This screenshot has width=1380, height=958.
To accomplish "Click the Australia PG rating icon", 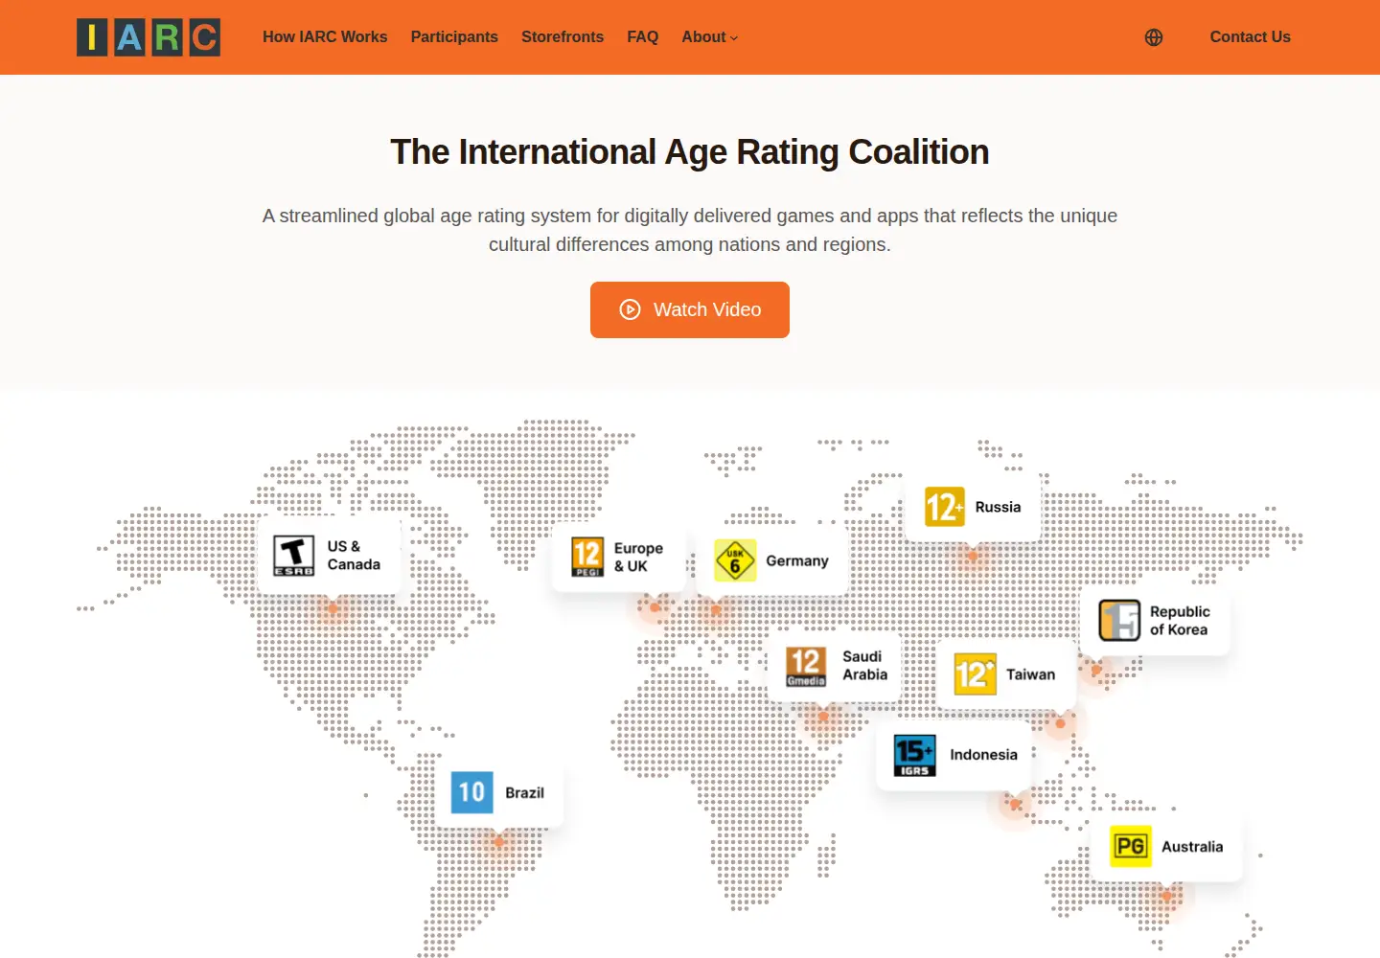I will pos(1131,847).
